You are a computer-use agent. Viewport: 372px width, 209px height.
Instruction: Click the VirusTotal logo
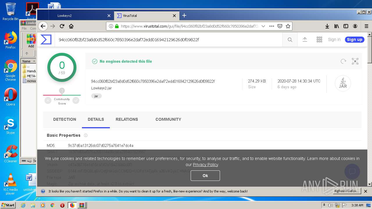46,39
